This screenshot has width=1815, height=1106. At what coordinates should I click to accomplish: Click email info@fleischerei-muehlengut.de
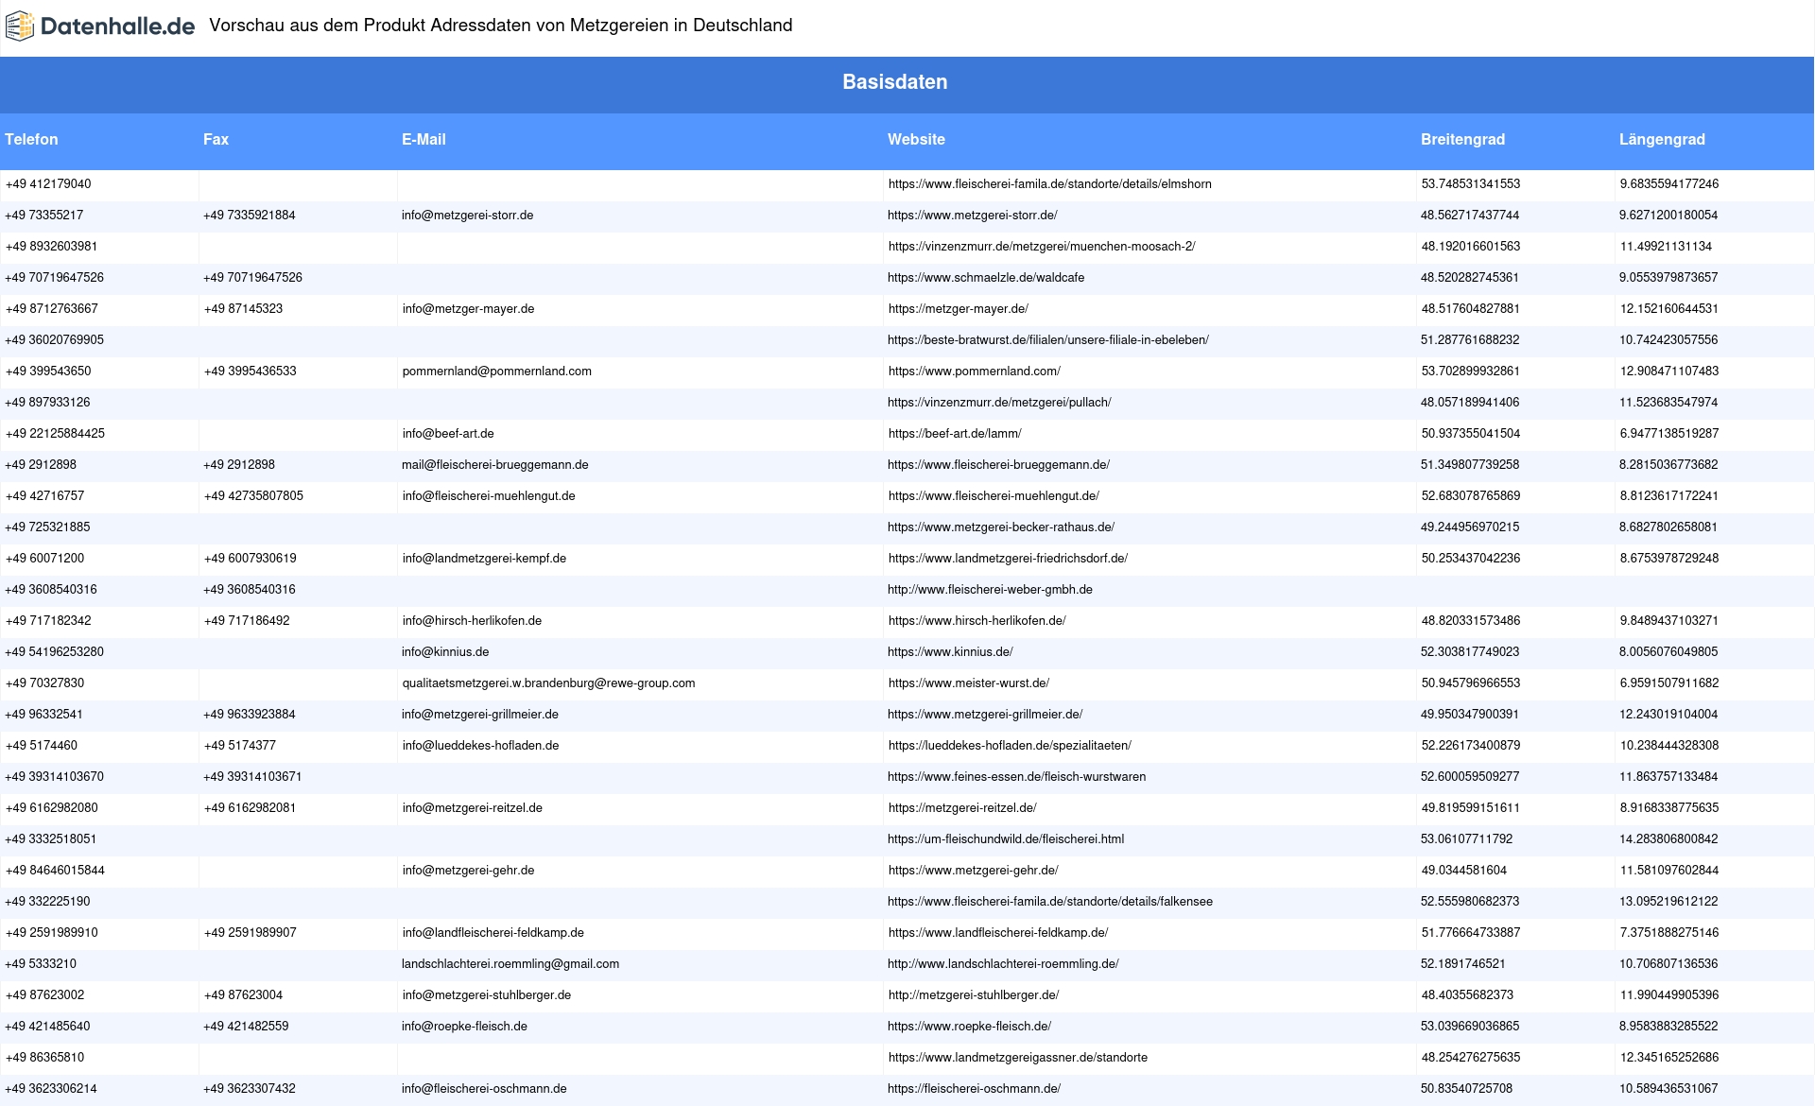(489, 496)
